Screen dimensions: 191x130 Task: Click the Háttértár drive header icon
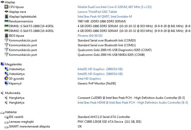pos(3,112)
